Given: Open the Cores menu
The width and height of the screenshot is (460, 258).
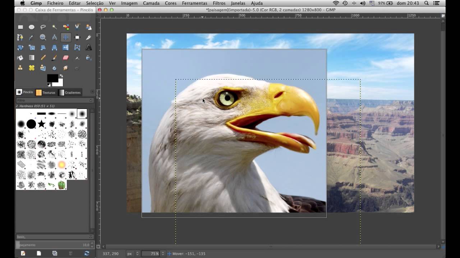Looking at the screenshot, I should click(x=171, y=3).
